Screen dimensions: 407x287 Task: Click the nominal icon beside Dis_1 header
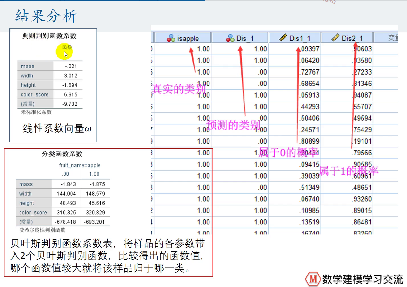pos(230,38)
